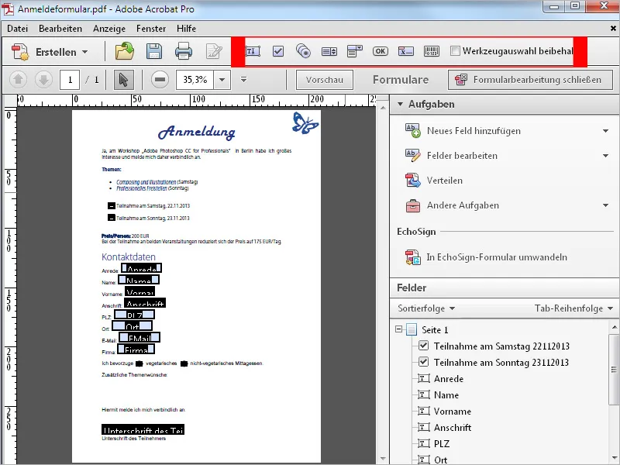Enable Werkzeugauswahl beibehalten checkbox

(x=456, y=51)
